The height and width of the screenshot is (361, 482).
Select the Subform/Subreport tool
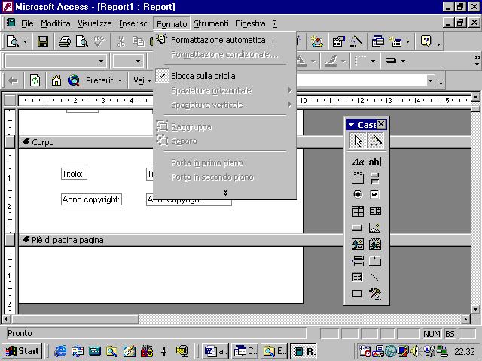(x=358, y=278)
